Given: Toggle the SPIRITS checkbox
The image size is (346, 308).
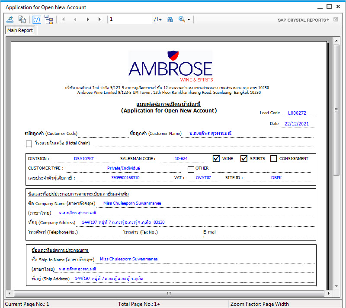Looking at the screenshot, I should pos(244,159).
